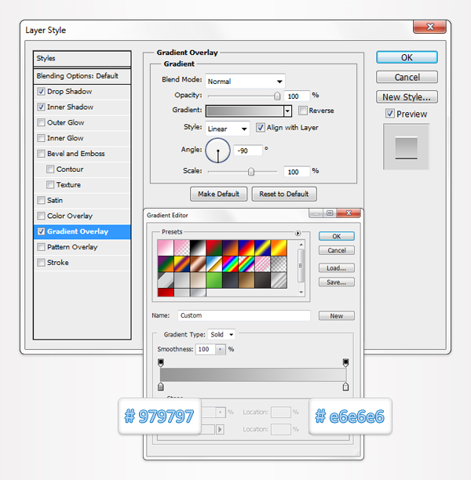Enable the Outer Glow effect checkbox
The width and height of the screenshot is (471, 480).
pos(42,122)
